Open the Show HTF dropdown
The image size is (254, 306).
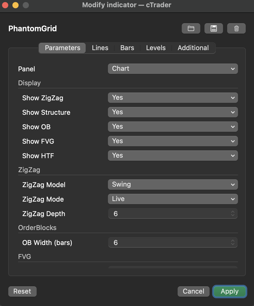(173, 156)
